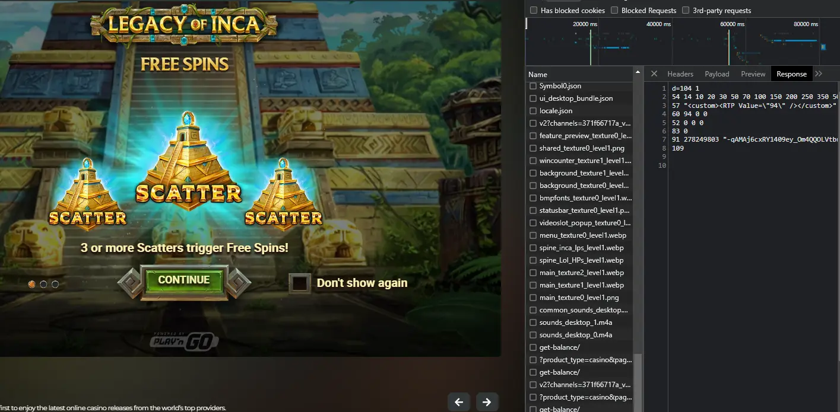Screen dimensions: 840x412
Task: Tick checkbox beside sounds_desktop_1.m4a
Action: 532,322
